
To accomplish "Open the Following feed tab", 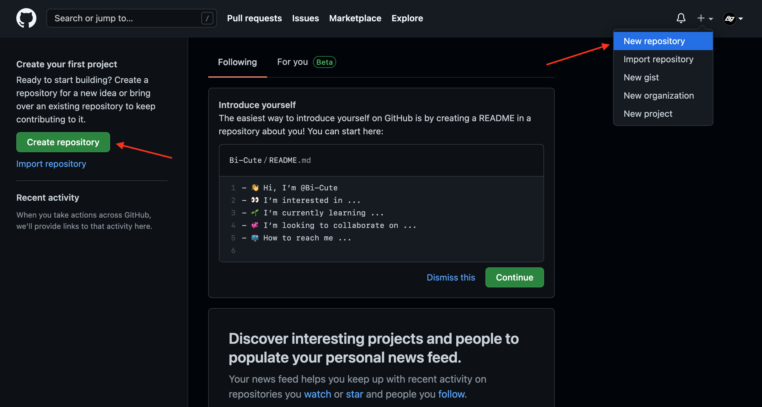I will pyautogui.click(x=237, y=62).
